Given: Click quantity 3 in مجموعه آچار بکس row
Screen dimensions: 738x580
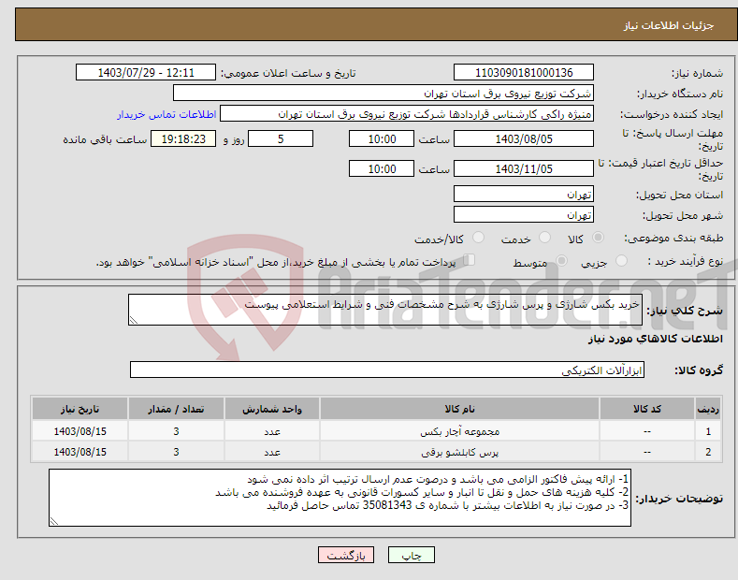Looking at the screenshot, I should pyautogui.click(x=176, y=431).
